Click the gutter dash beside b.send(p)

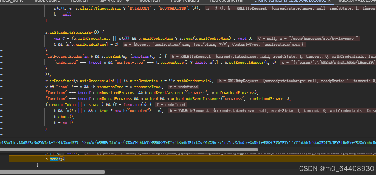pyautogui.click(x=2, y=159)
